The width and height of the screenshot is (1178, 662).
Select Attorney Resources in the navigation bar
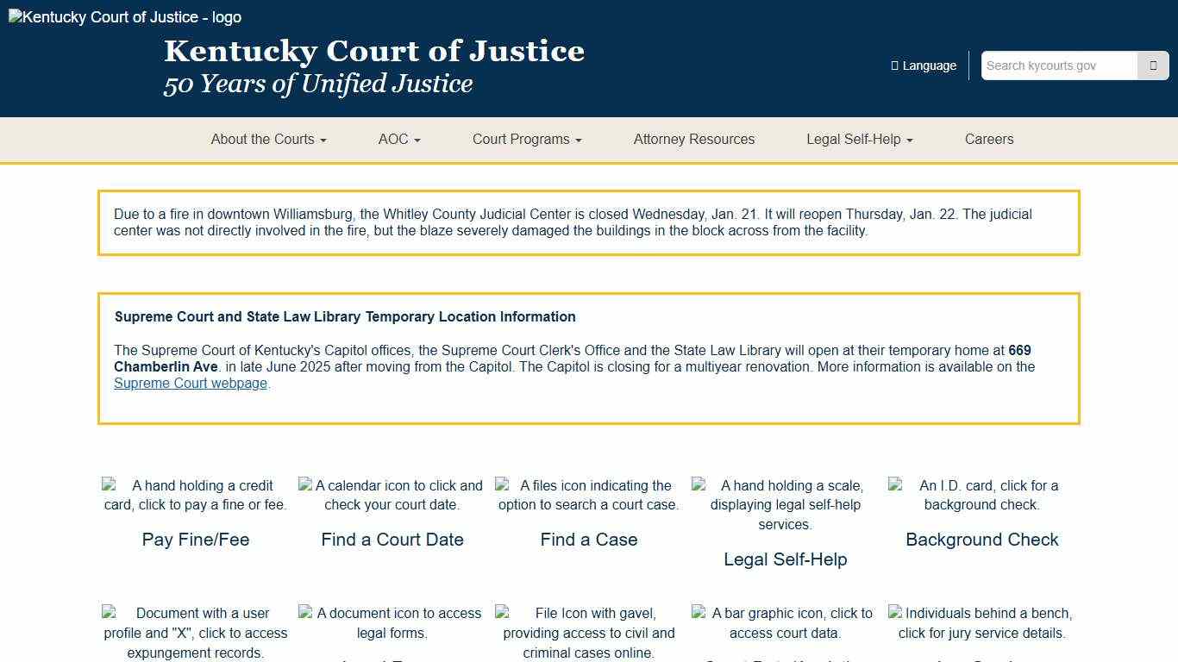tap(694, 140)
